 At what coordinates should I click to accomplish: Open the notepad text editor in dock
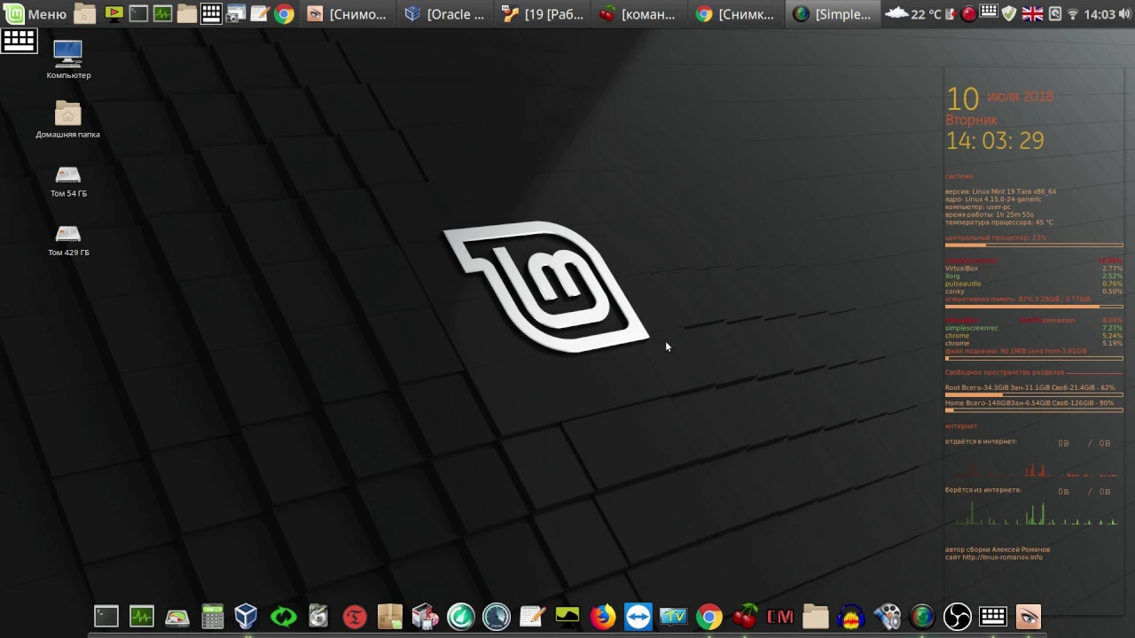click(x=532, y=616)
